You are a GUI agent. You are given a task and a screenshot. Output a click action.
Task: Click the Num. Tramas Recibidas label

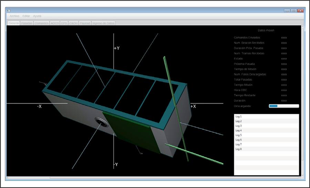[249, 53]
